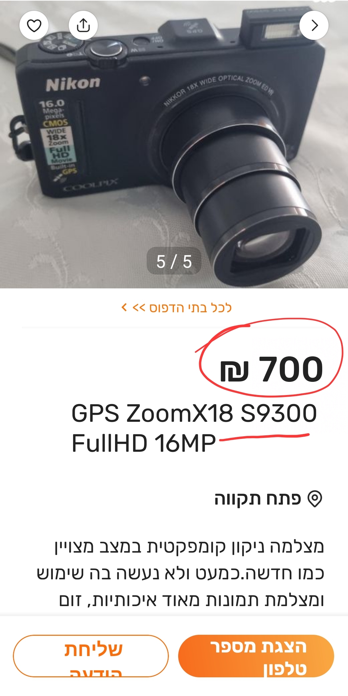The height and width of the screenshot is (696, 348).
Task: Tap the 'FullHD 16MP' title line
Action: (x=143, y=443)
